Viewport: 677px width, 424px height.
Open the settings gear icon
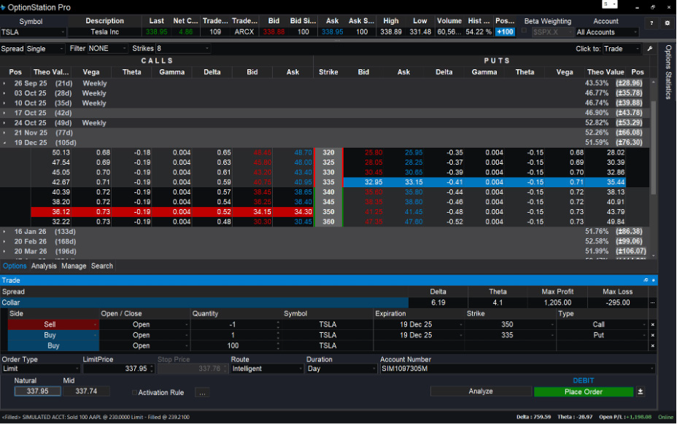click(666, 23)
